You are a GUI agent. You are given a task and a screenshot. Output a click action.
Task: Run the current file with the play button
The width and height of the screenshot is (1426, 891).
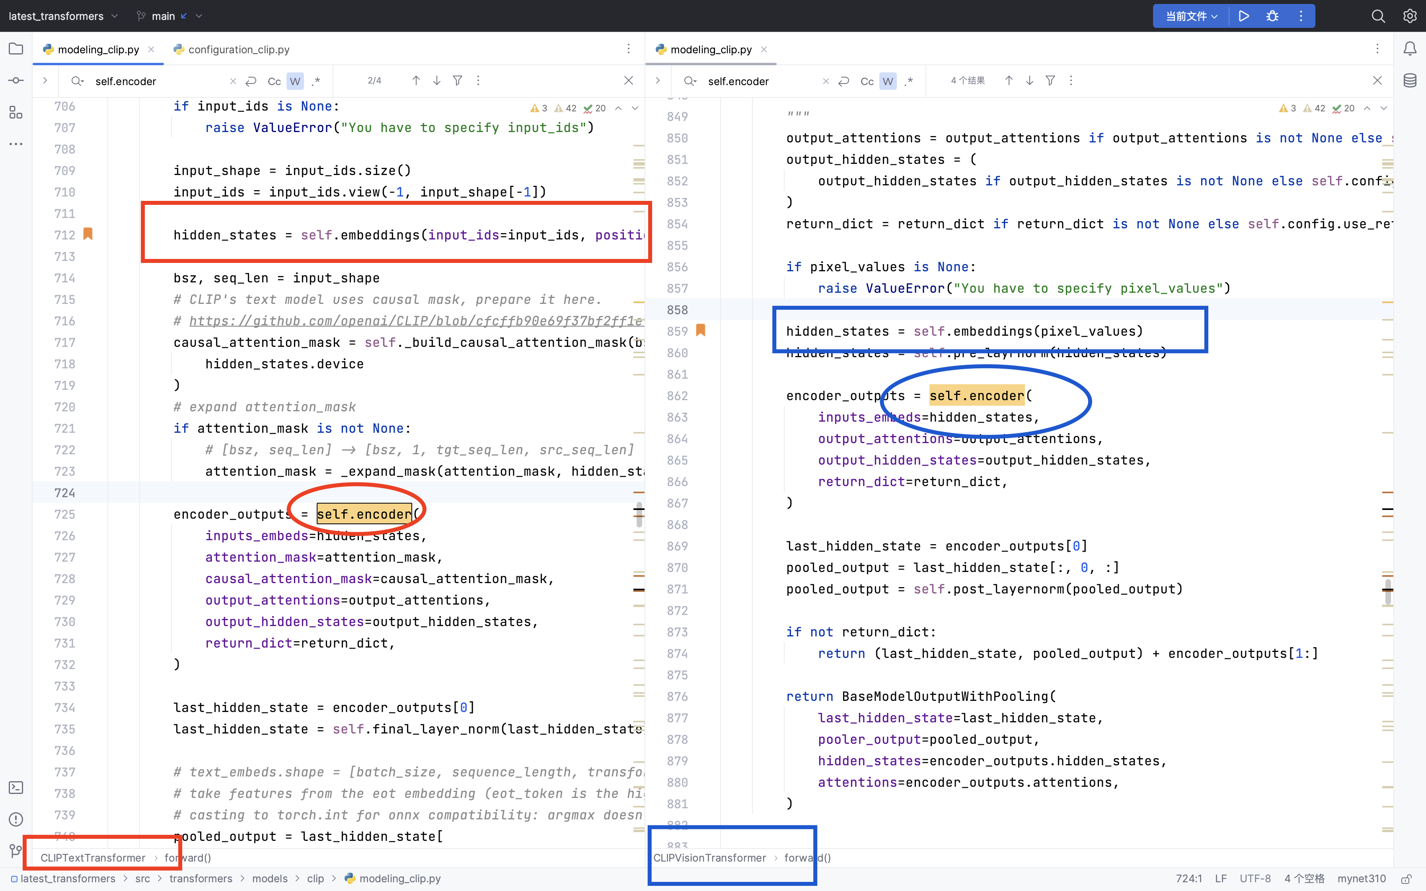pyautogui.click(x=1243, y=16)
